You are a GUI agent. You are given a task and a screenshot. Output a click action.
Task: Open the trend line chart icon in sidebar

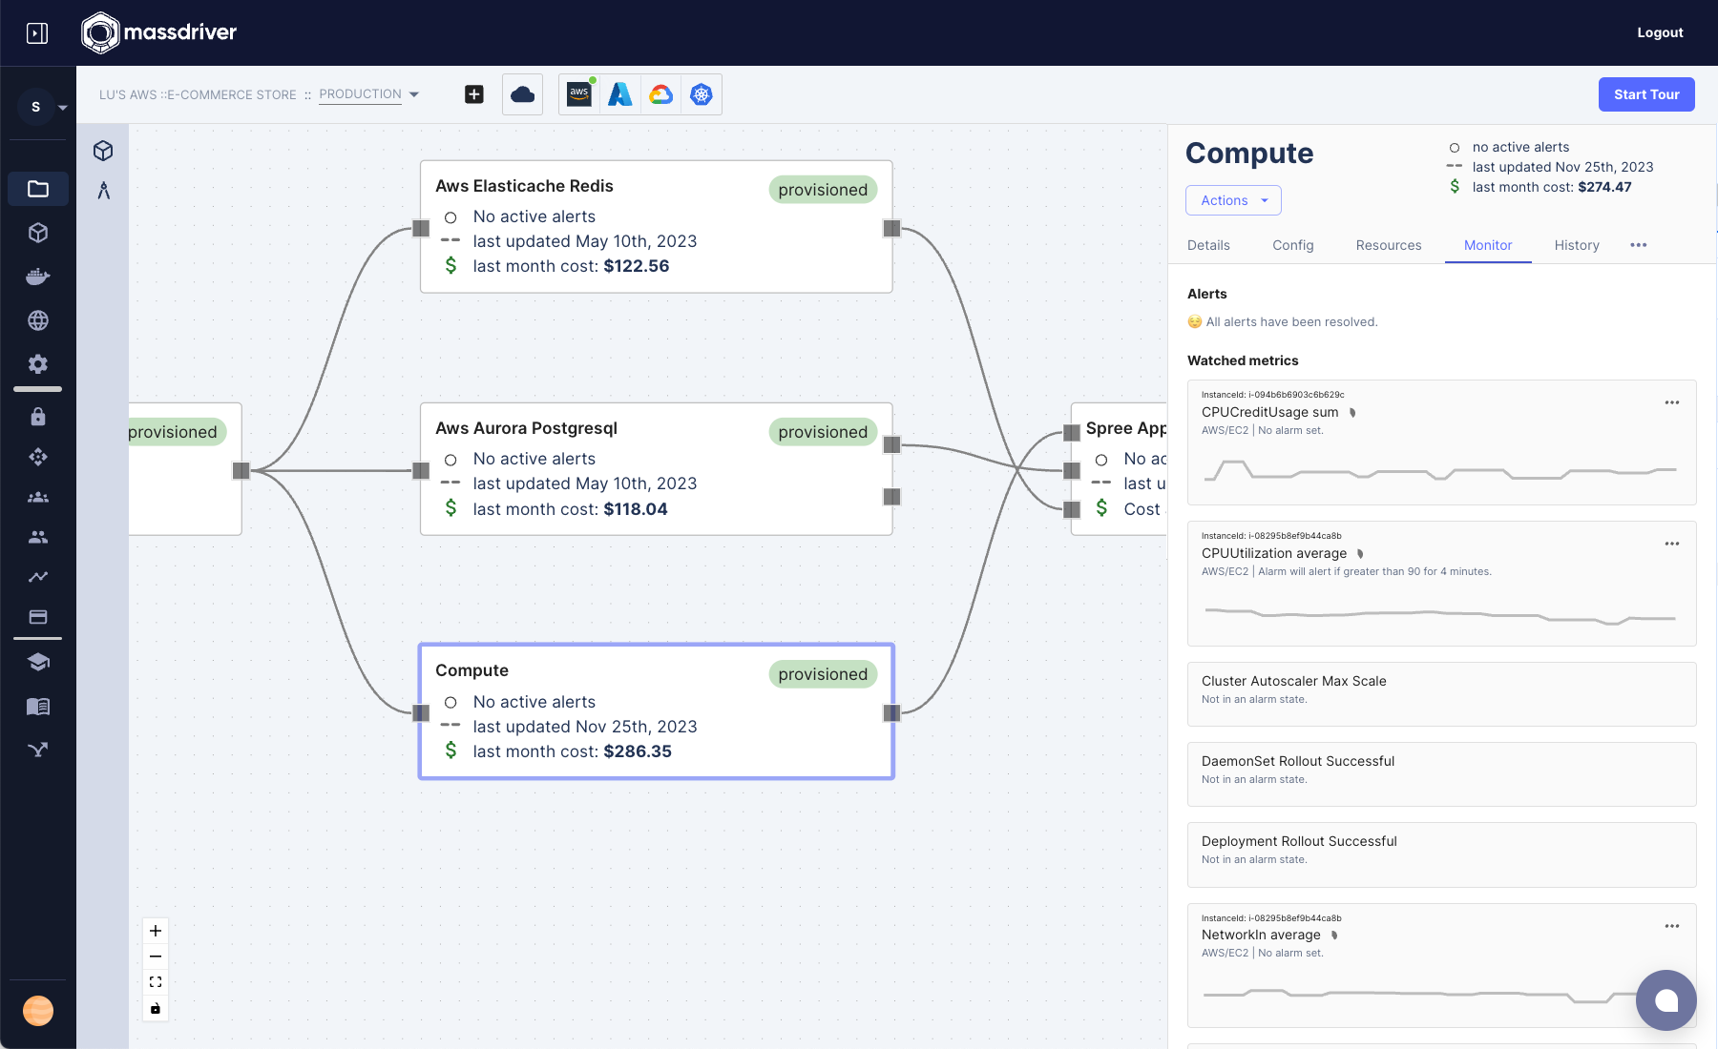click(x=38, y=577)
